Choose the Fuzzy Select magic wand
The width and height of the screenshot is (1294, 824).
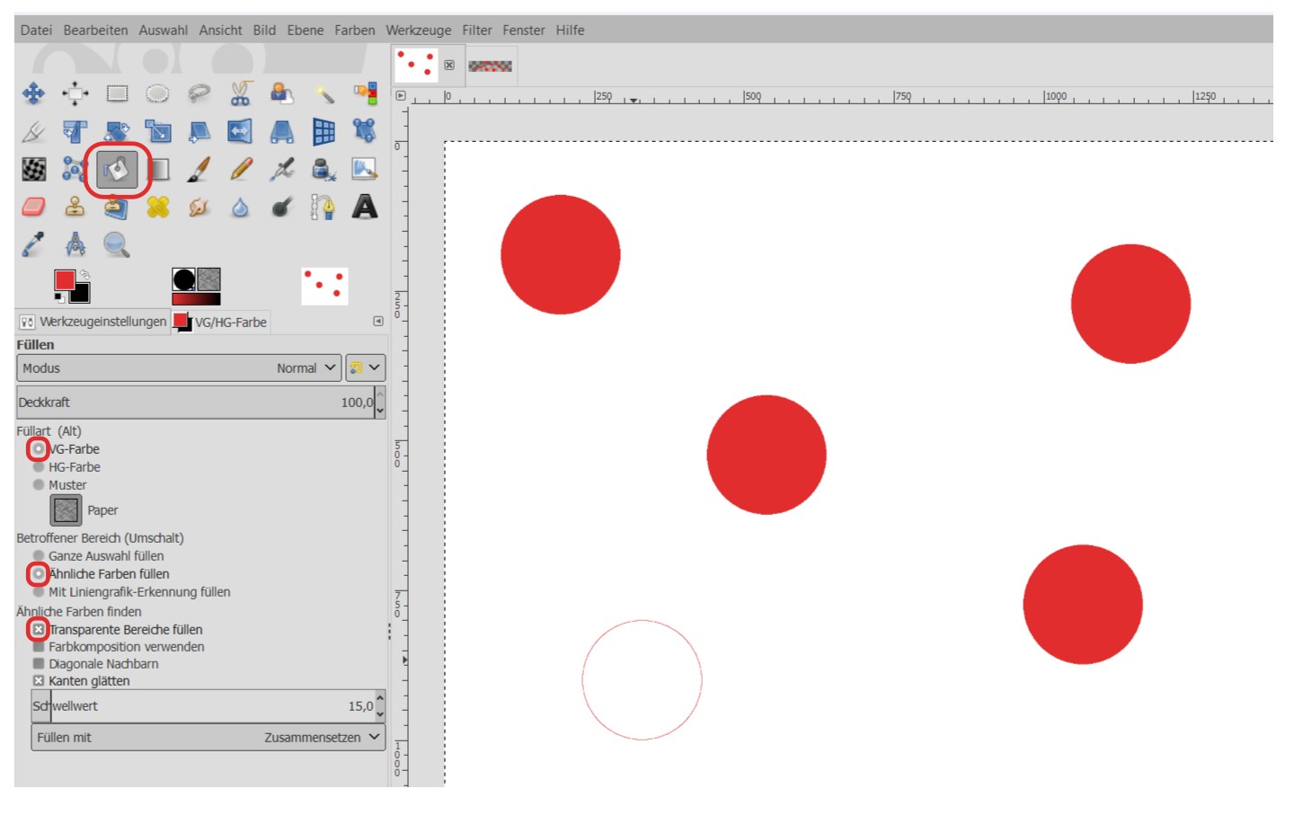point(323,93)
